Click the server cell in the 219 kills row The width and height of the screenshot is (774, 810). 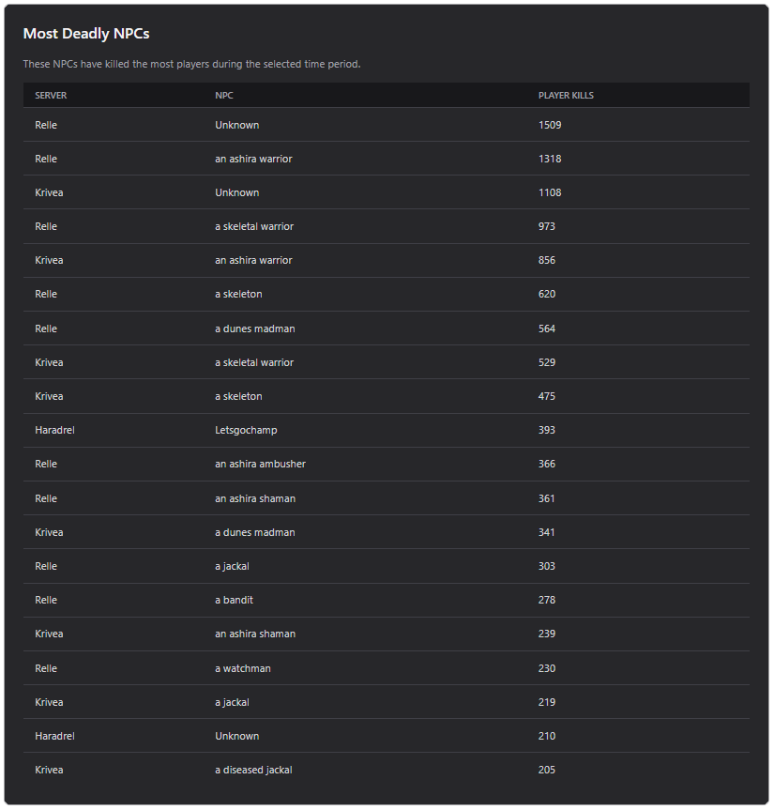pyautogui.click(x=49, y=703)
